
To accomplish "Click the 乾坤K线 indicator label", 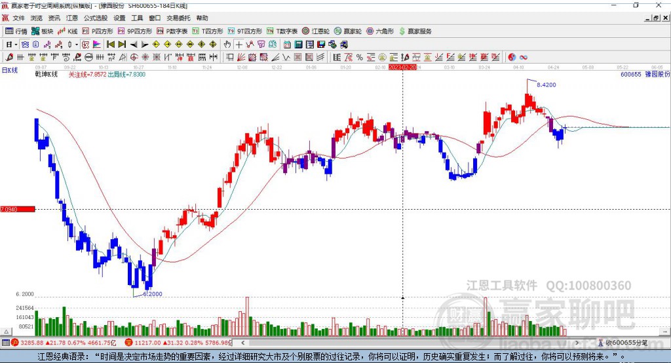I will pos(47,75).
